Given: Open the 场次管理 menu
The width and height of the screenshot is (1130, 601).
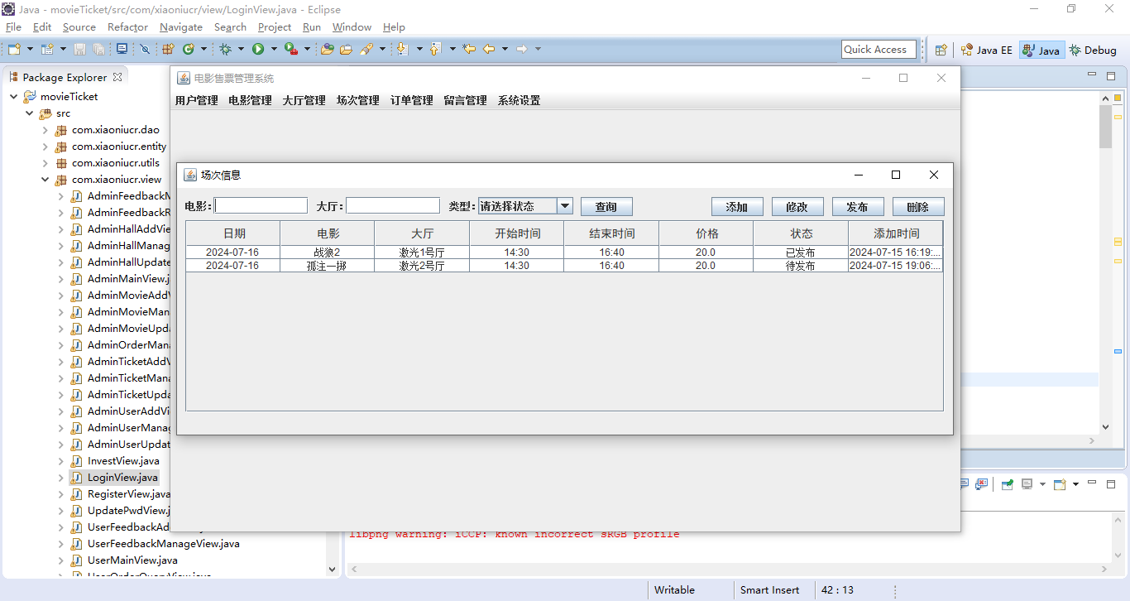Looking at the screenshot, I should click(x=358, y=100).
